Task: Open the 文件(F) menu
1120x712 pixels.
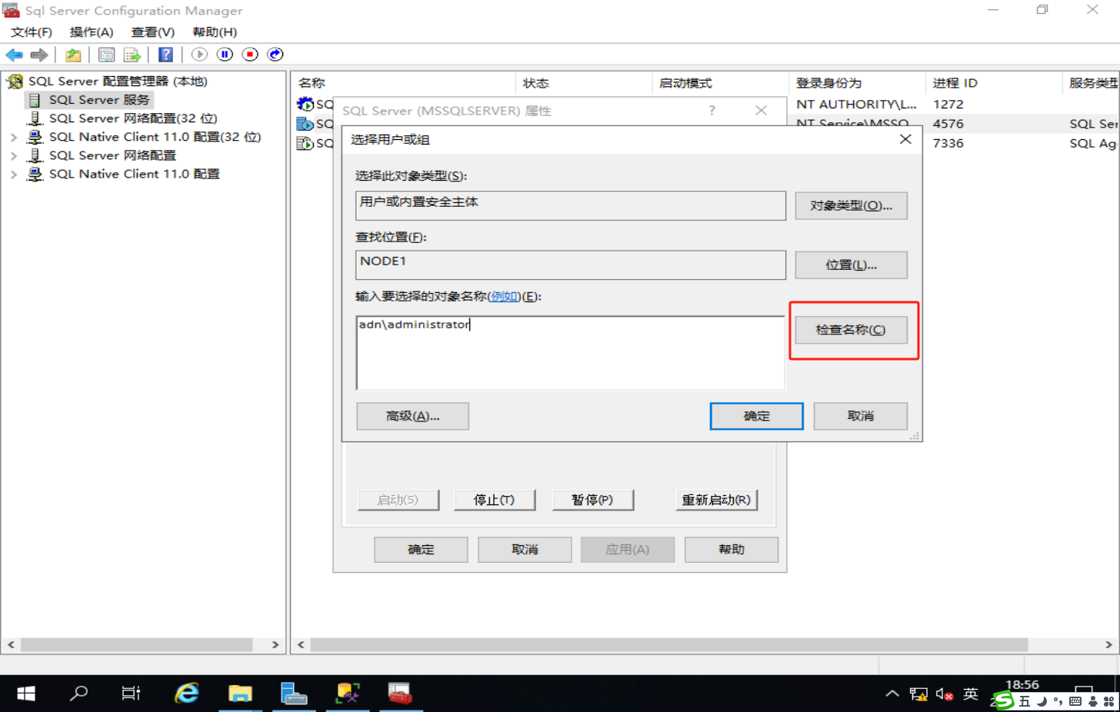Action: pos(32,32)
